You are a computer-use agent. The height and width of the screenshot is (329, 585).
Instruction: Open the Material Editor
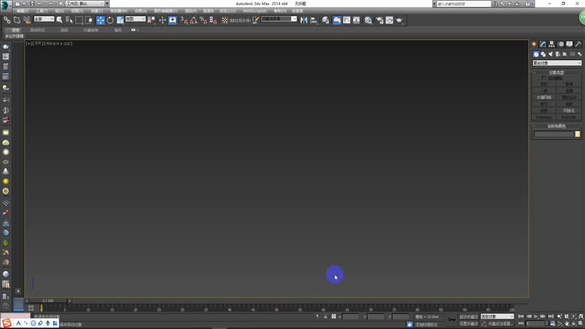point(368,20)
